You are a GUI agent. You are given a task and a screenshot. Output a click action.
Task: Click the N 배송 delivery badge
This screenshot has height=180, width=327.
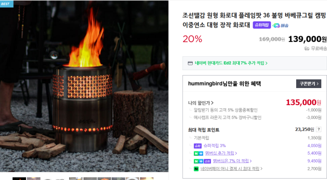280,26
